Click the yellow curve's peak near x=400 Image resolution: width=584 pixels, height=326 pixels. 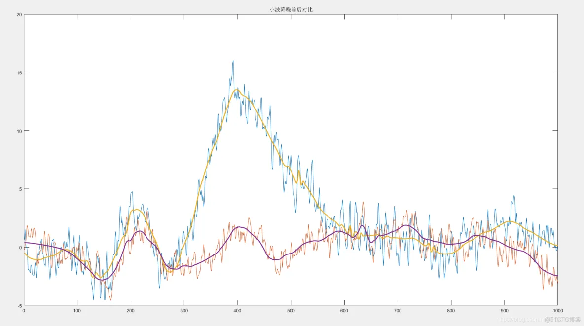coord(235,90)
